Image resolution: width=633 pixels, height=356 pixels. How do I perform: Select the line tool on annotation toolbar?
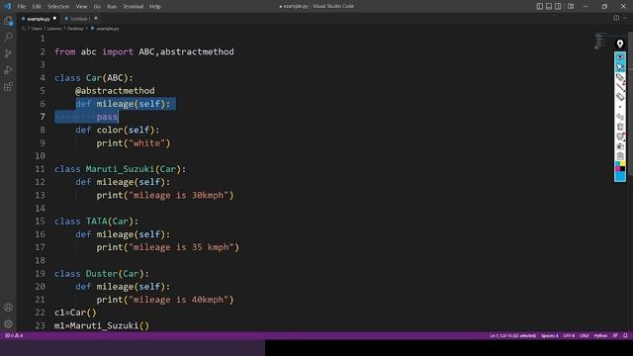tap(620, 87)
